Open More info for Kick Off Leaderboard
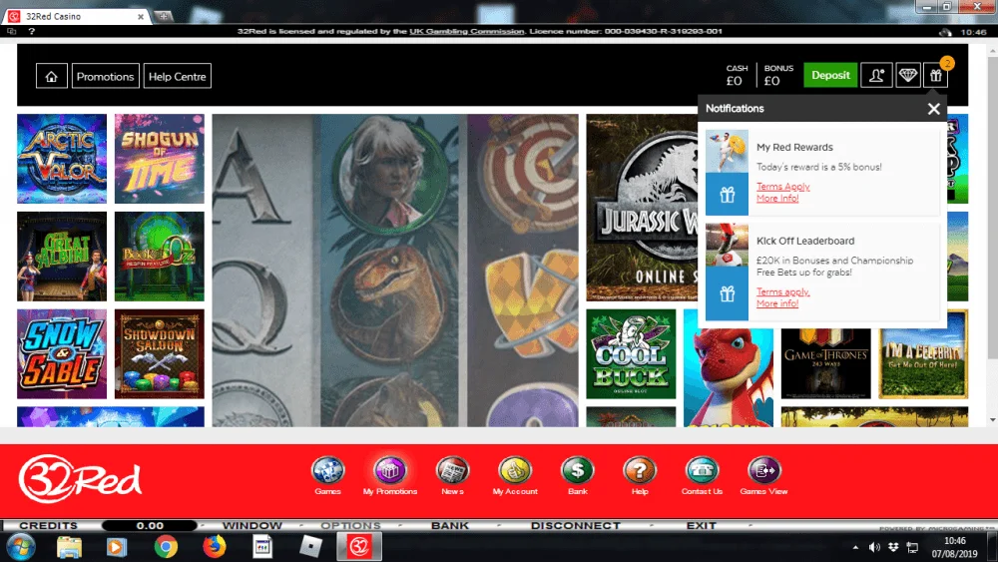 (777, 303)
